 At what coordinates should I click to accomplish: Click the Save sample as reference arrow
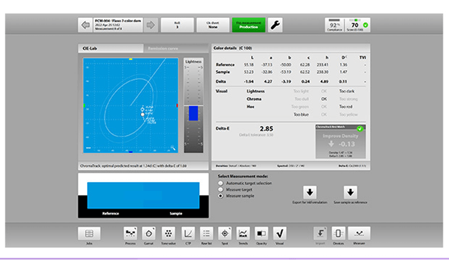click(350, 193)
